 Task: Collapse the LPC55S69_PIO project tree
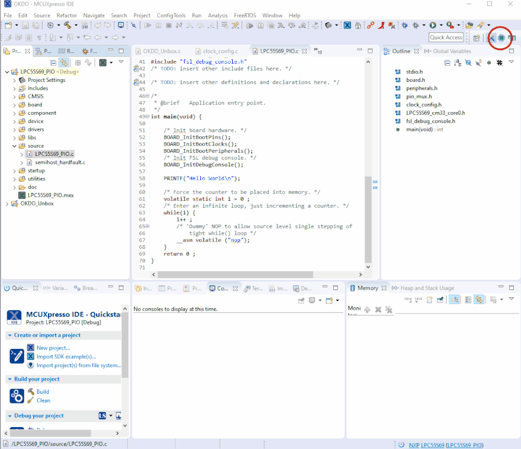[7, 72]
